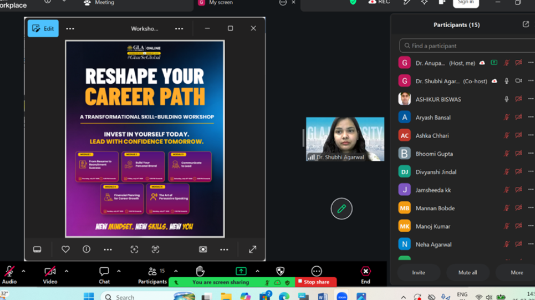Toggle Dr. Shubhi Agarwal's microphone

pos(507,81)
